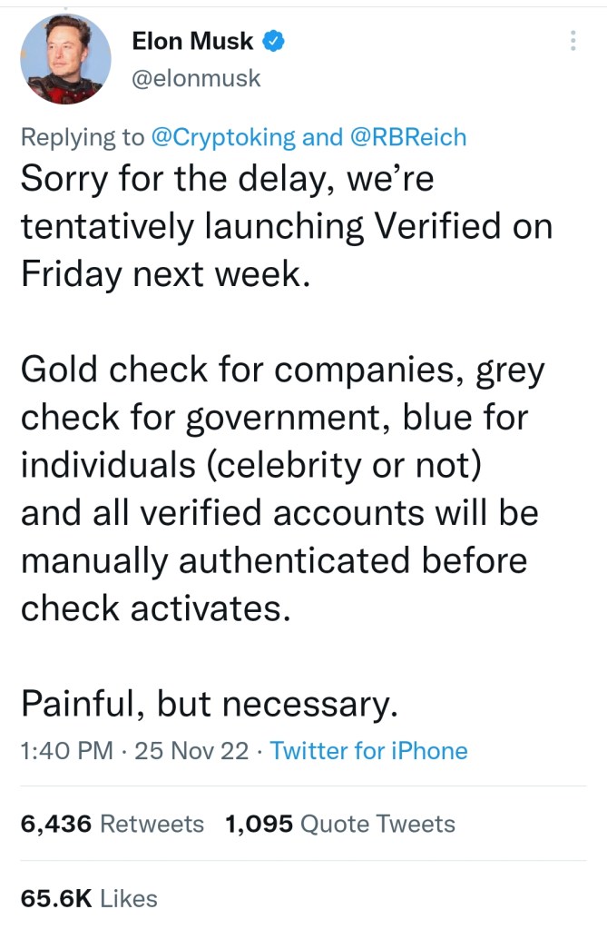The width and height of the screenshot is (607, 929).
Task: Show the 65.6K Likes list
Action: [89, 898]
